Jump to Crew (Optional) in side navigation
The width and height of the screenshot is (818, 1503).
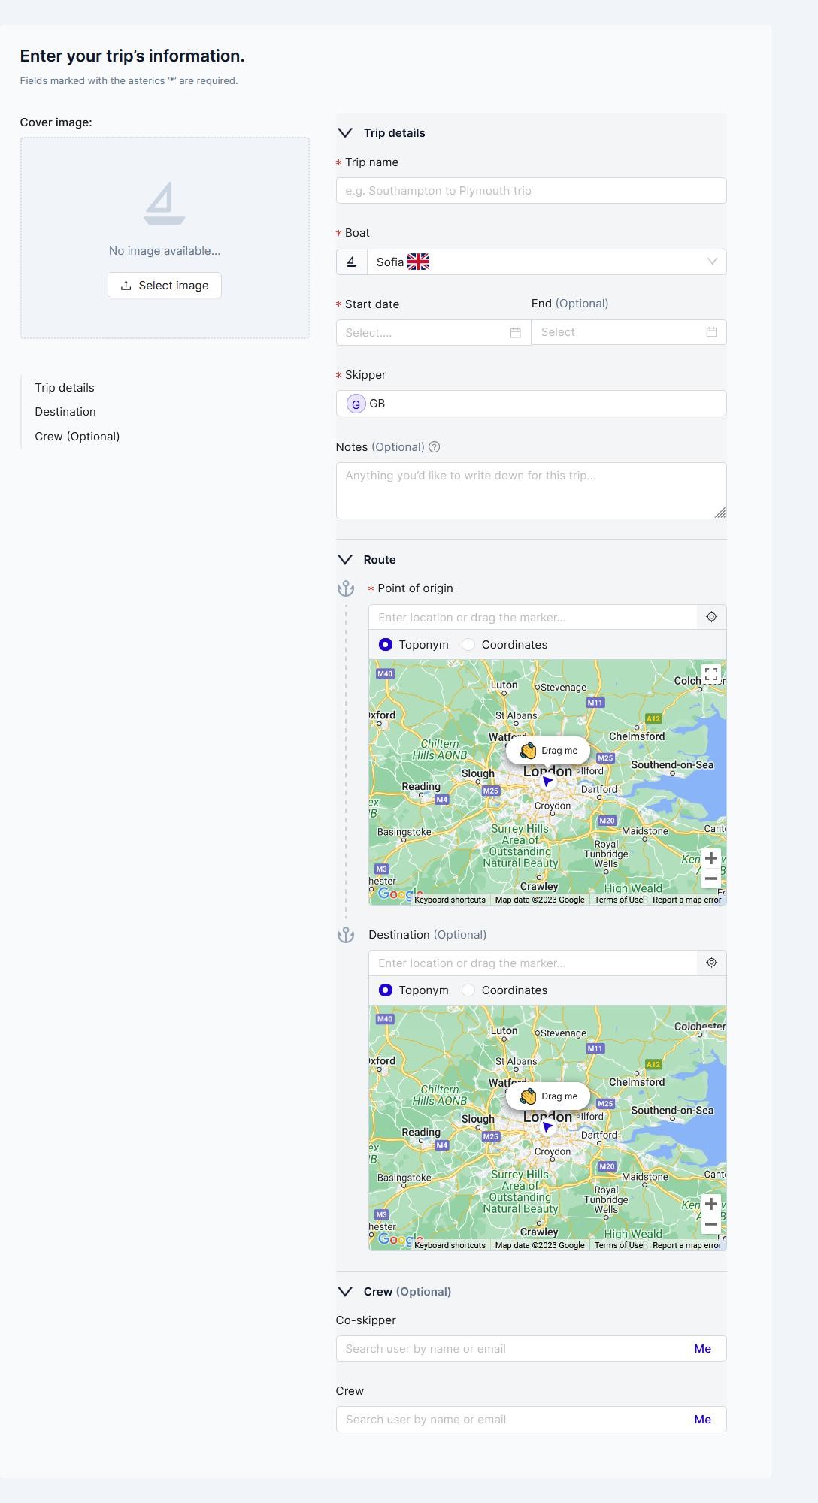[x=77, y=437]
